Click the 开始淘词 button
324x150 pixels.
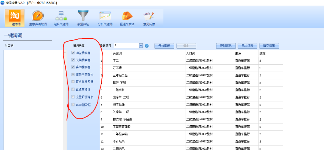coord(164,46)
